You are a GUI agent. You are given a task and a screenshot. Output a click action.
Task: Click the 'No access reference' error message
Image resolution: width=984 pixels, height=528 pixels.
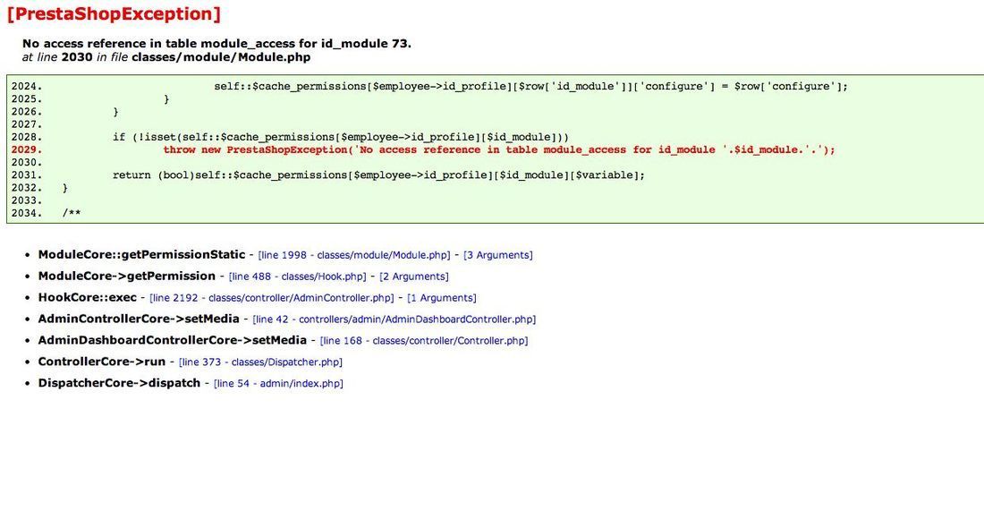[x=216, y=43]
